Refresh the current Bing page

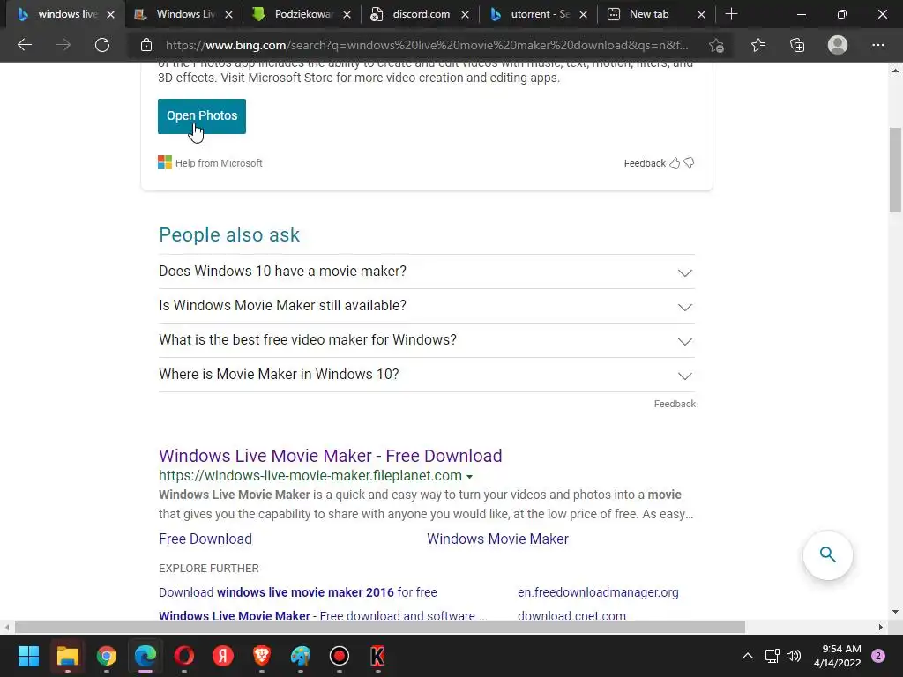[102, 45]
